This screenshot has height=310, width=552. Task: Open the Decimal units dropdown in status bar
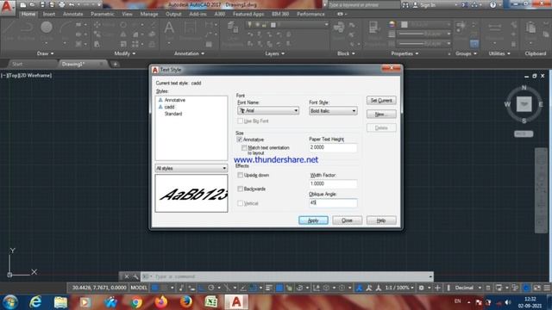point(467,288)
